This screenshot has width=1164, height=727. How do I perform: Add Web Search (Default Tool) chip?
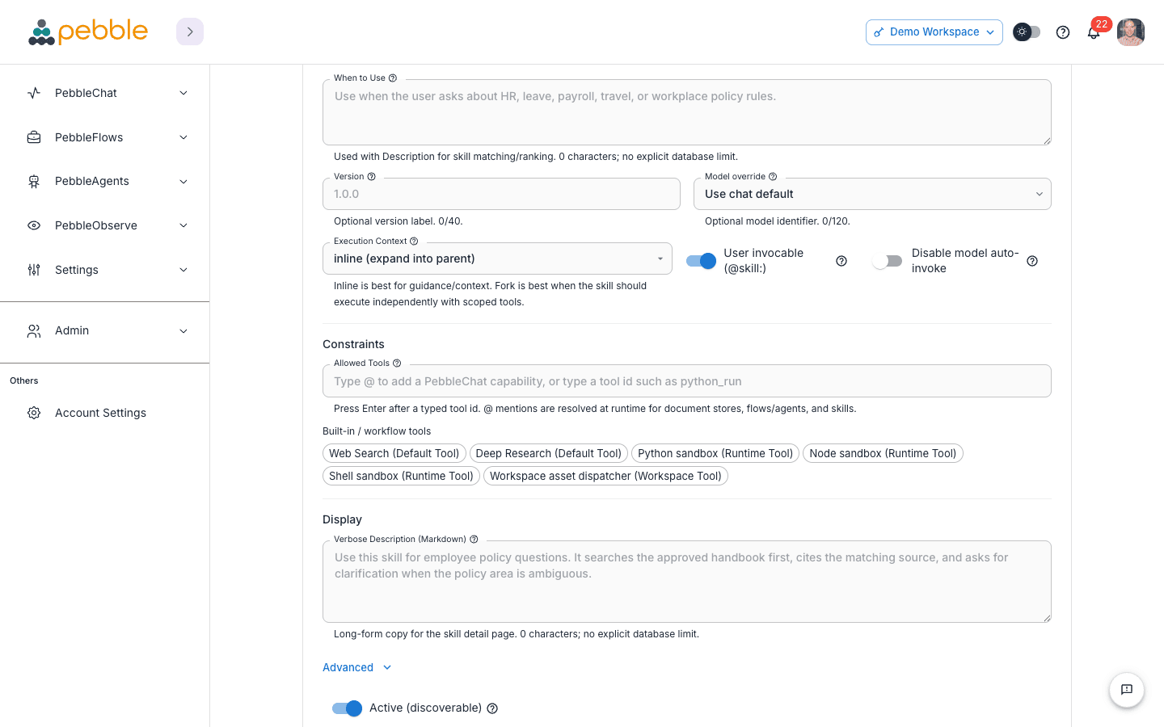coord(394,453)
